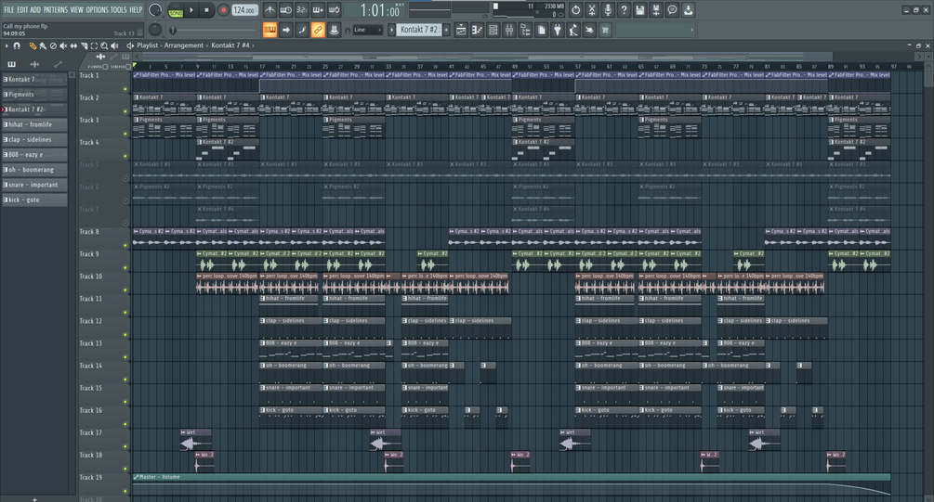Toggle the metronome
Image resolution: width=934 pixels, height=502 pixels.
[270, 10]
